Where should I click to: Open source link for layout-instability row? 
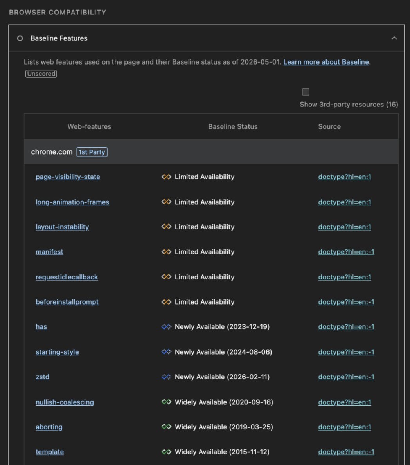(345, 227)
